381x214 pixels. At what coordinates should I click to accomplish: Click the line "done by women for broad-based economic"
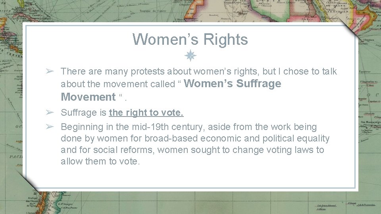[195, 138]
